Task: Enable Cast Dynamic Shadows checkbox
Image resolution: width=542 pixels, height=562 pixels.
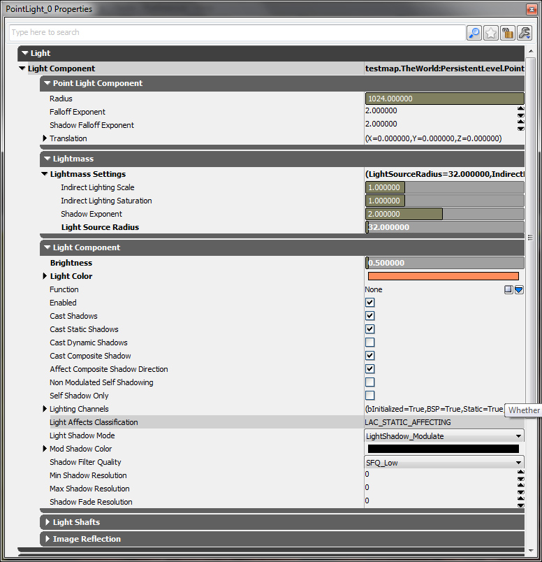Action: 370,343
